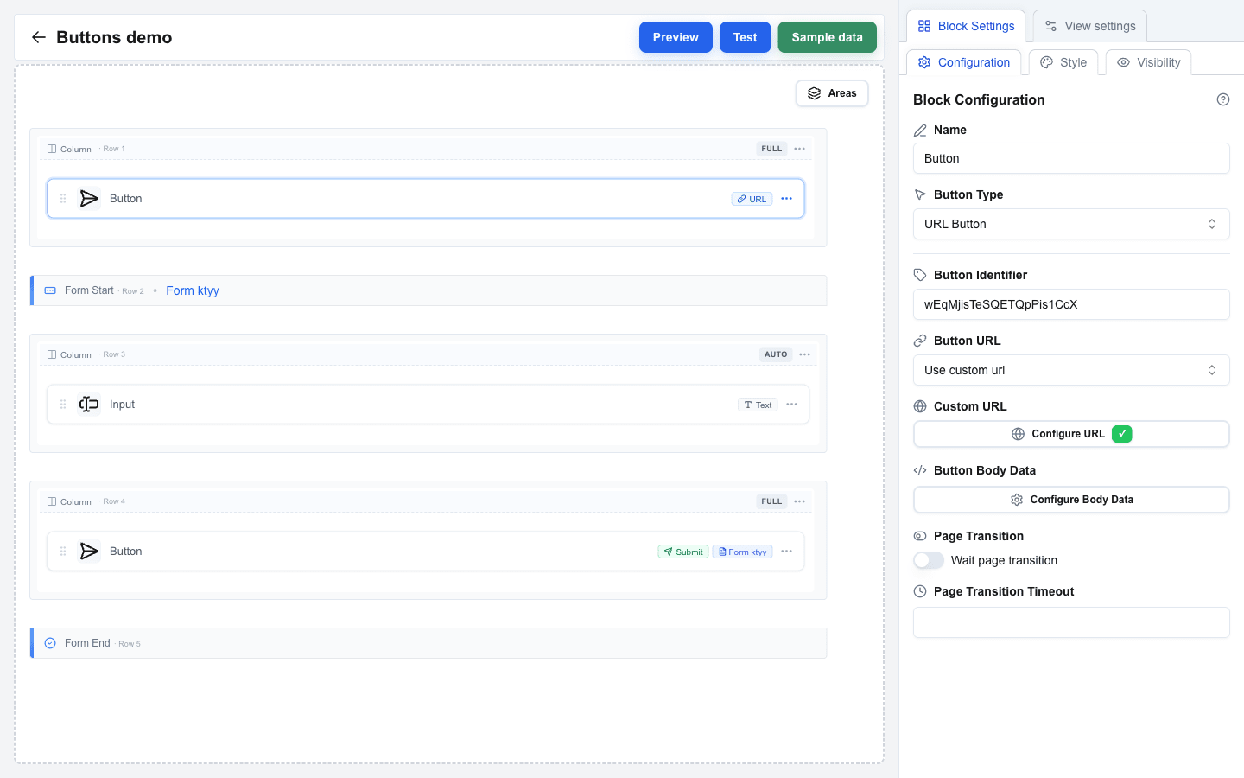Click the AUTO width badge in Row 3

tap(776, 354)
